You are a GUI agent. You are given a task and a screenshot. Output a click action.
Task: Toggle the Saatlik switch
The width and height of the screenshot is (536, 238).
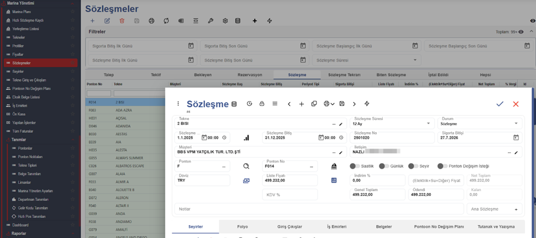click(354, 166)
